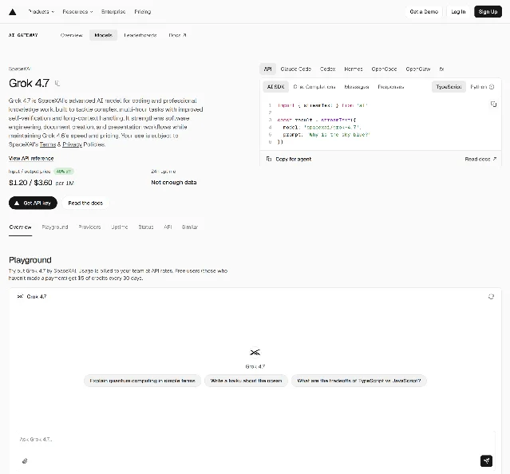This screenshot has height=474, width=510.
Task: Select the Codex tab
Action: click(x=327, y=69)
